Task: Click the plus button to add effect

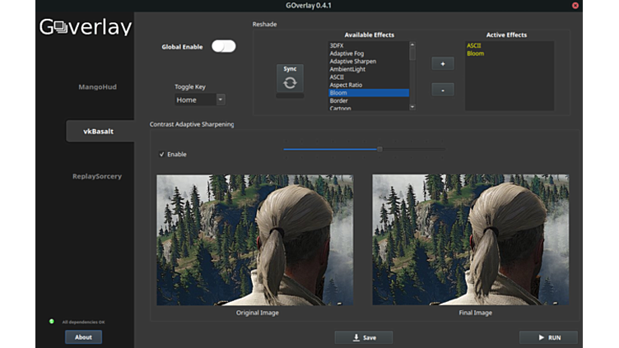Action: 442,63
